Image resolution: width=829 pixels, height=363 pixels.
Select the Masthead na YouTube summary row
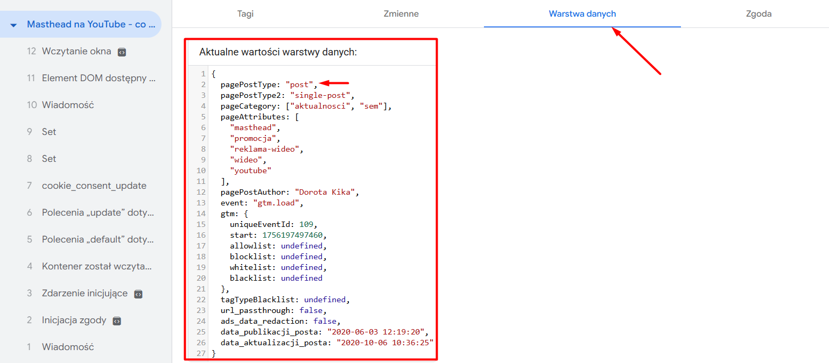click(x=81, y=24)
